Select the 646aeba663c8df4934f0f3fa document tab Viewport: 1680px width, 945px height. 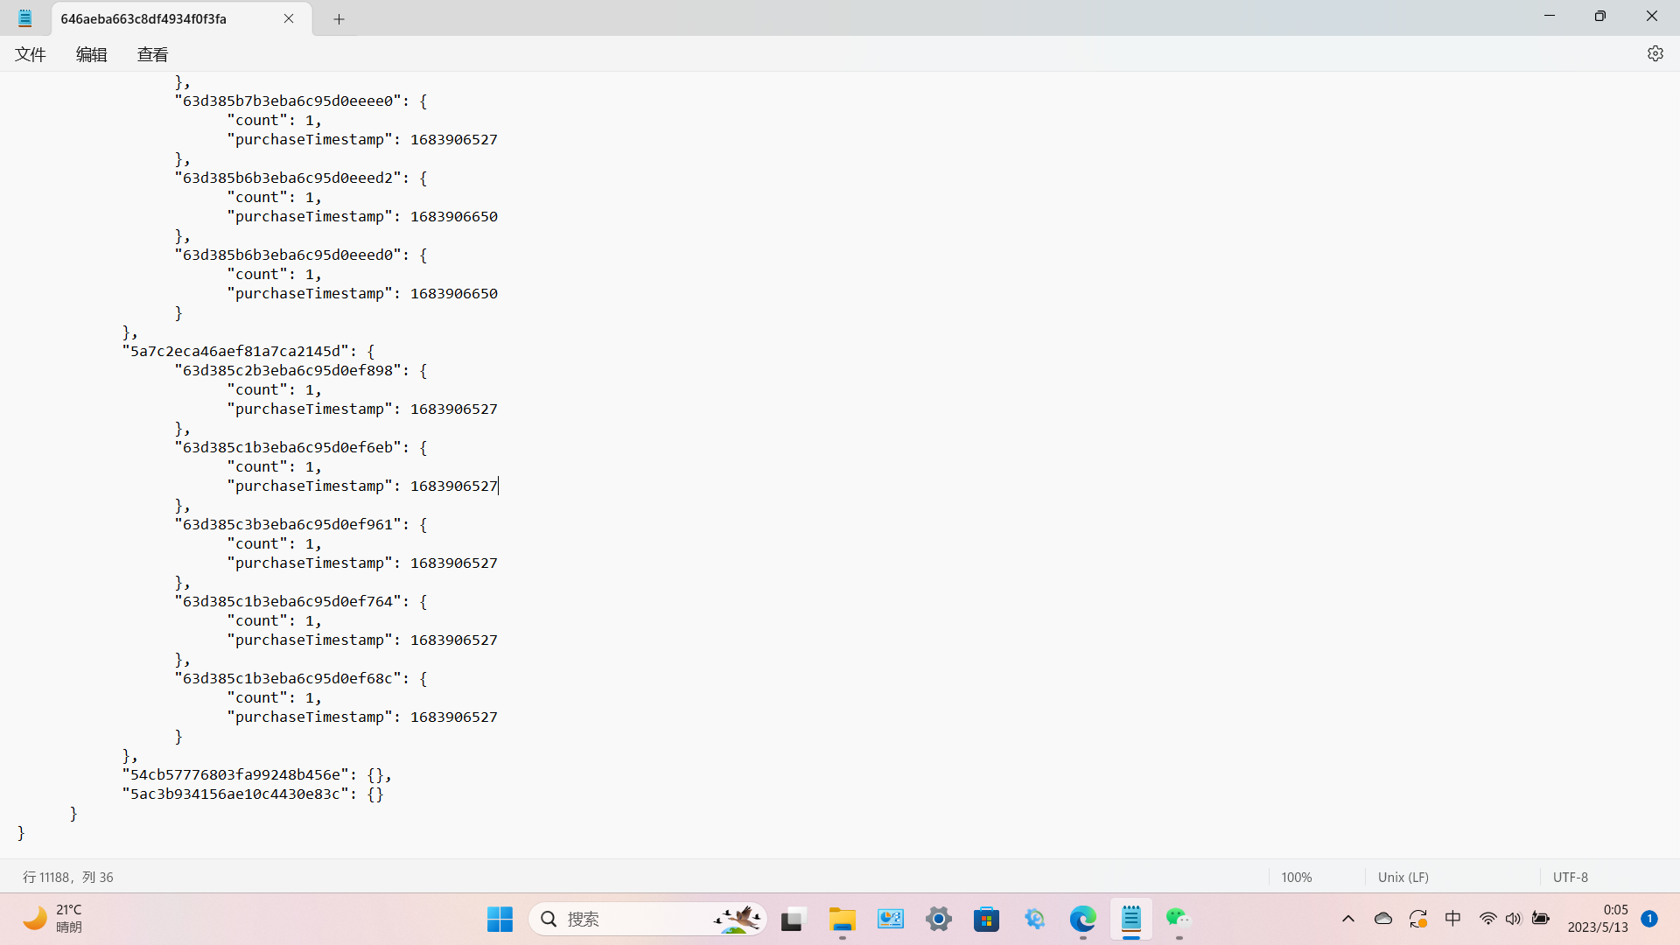144,18
